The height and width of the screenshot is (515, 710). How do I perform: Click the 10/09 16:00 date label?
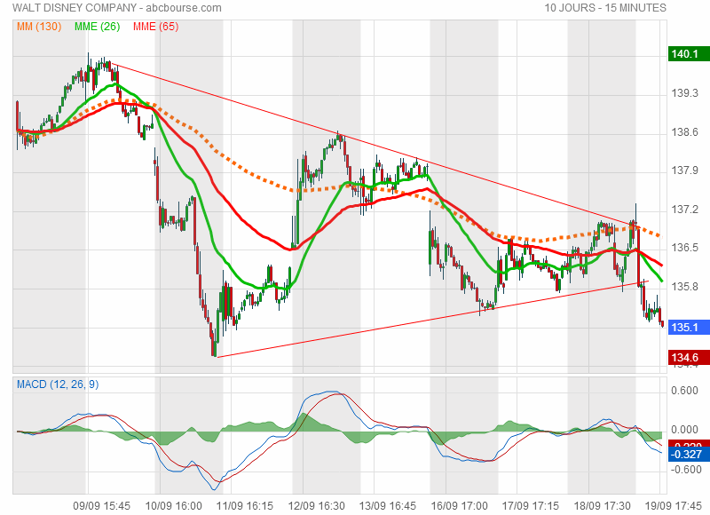click(x=173, y=506)
